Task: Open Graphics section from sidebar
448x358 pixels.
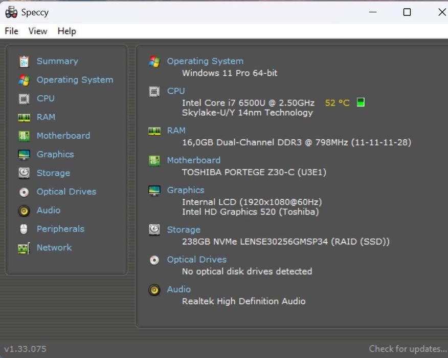Action: (x=55, y=154)
